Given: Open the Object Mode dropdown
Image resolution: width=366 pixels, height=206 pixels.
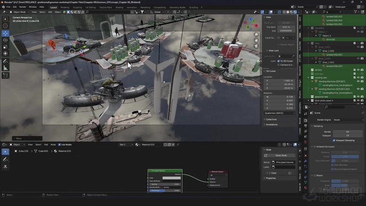Looking at the screenshot, I should pyautogui.click(x=18, y=12).
